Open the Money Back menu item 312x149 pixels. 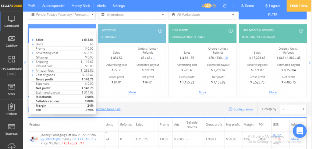[x=81, y=6]
